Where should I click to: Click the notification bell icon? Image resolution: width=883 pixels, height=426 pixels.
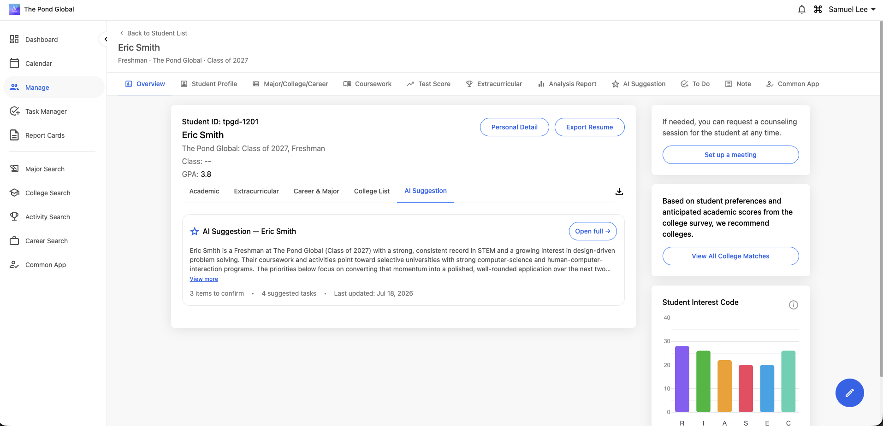[802, 9]
